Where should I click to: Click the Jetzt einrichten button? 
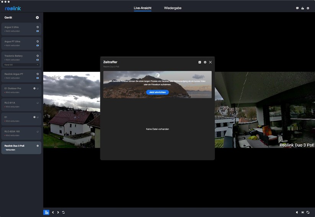click(157, 92)
